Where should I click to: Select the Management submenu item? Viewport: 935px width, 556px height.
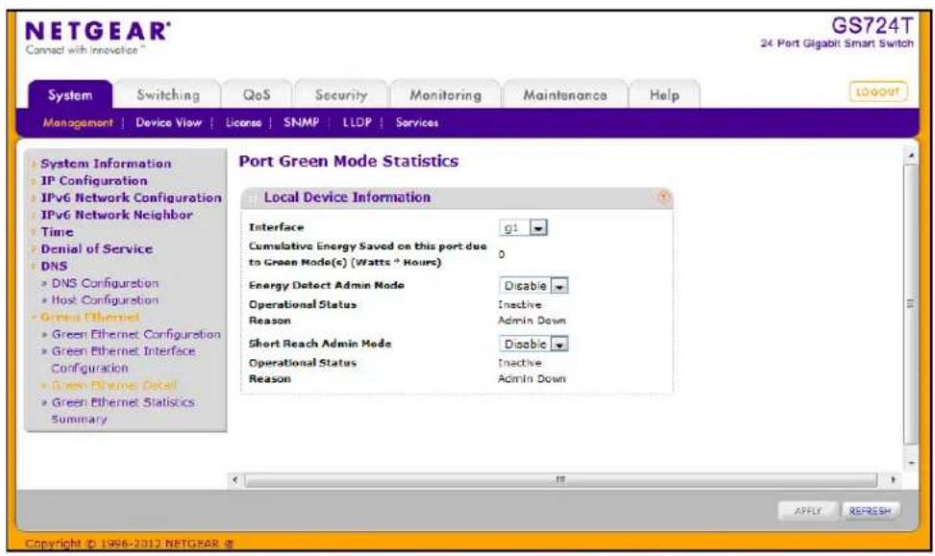(x=78, y=123)
